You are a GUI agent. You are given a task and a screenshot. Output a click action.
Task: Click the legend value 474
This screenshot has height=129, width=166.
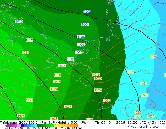8,128
